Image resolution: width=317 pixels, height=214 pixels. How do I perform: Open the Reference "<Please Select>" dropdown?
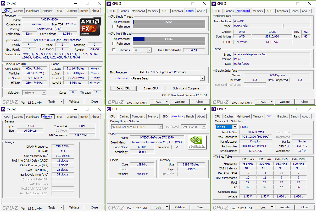pyautogui.click(x=202, y=78)
